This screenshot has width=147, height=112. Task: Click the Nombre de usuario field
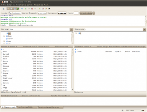42,13
